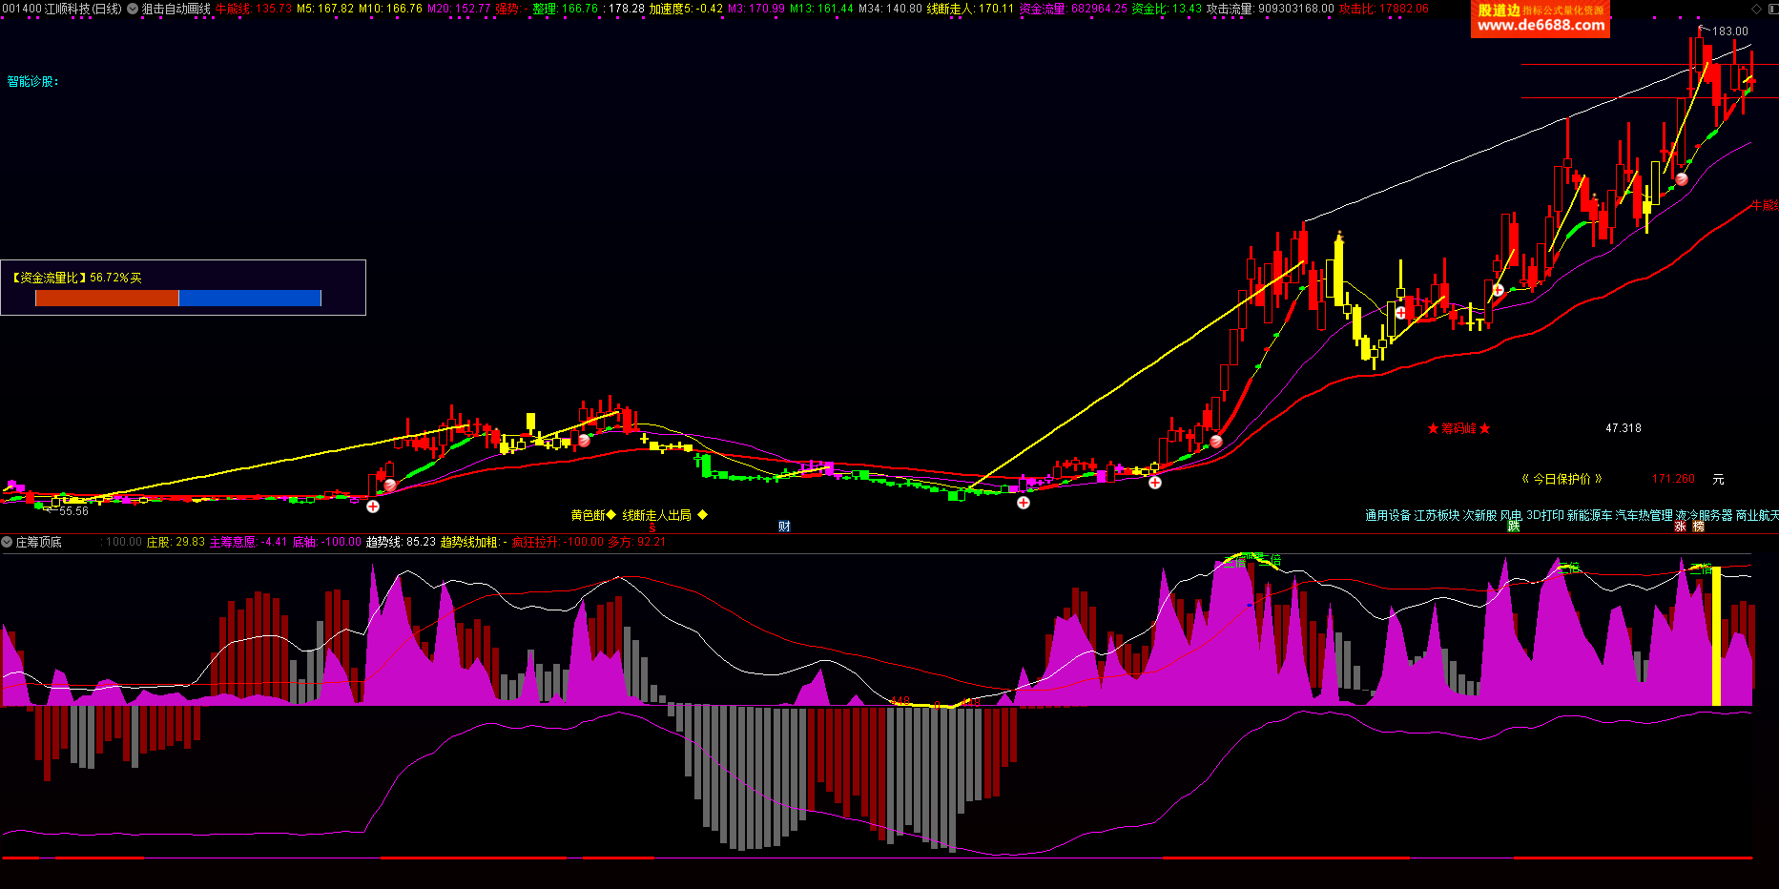The height and width of the screenshot is (889, 1779).
Task: Click the blue 财 financial marker icon
Action: 784,527
